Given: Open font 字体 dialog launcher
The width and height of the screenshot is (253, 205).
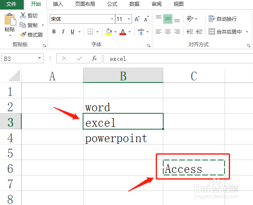Looking at the screenshot, I should point(149,46).
